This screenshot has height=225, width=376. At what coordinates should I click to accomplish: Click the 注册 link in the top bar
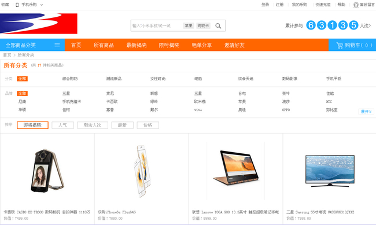pos(279,5)
